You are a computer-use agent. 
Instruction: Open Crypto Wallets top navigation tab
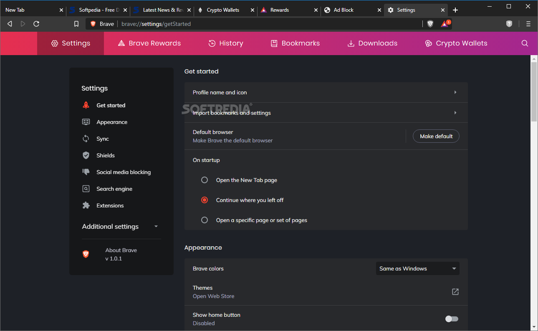coord(456,43)
